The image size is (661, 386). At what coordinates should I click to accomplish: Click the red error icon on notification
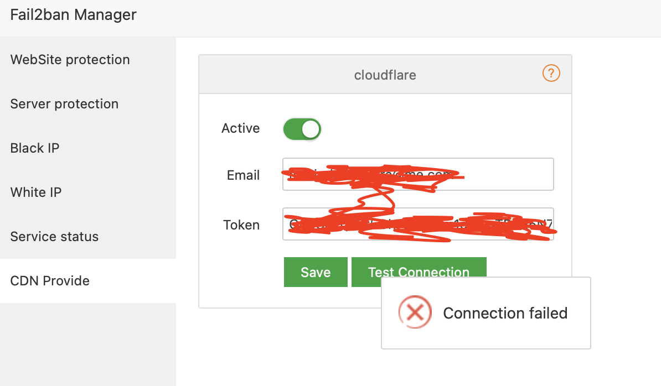pos(415,312)
